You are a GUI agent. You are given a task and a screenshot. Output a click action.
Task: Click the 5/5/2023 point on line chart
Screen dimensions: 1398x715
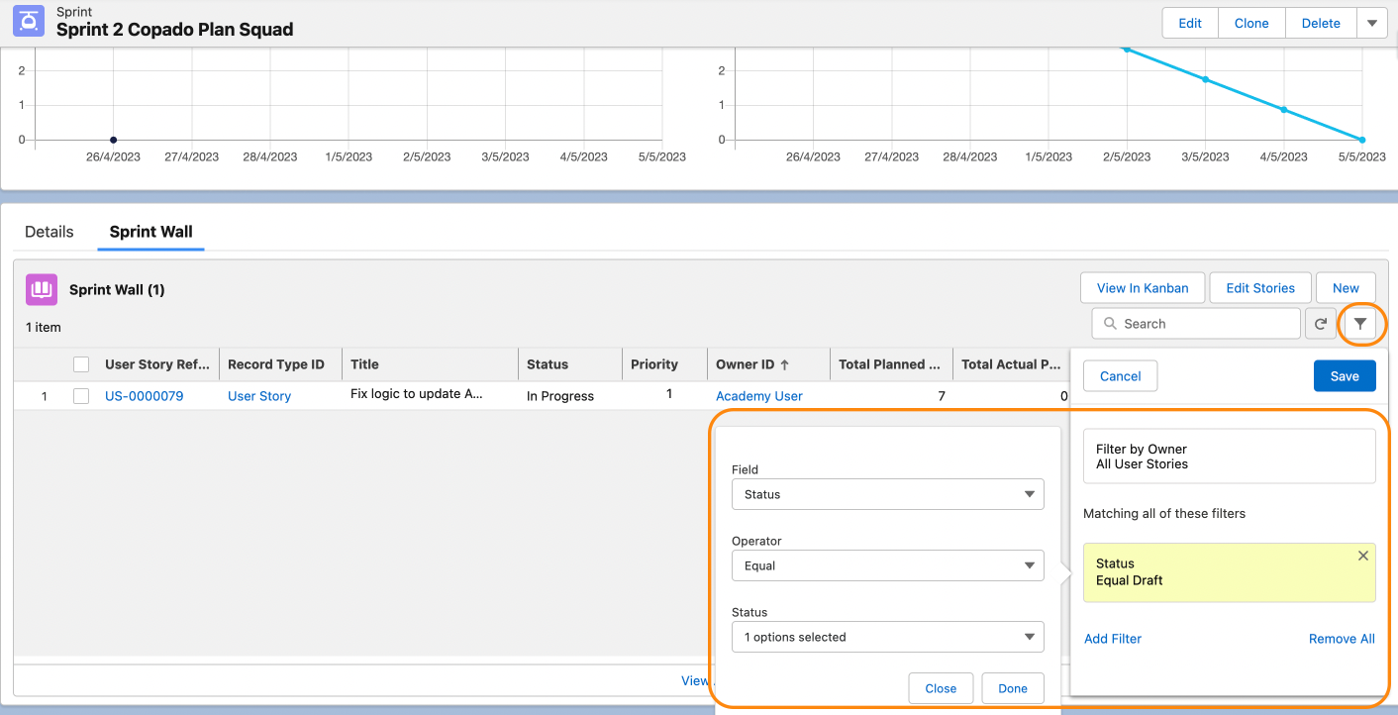(x=1362, y=140)
